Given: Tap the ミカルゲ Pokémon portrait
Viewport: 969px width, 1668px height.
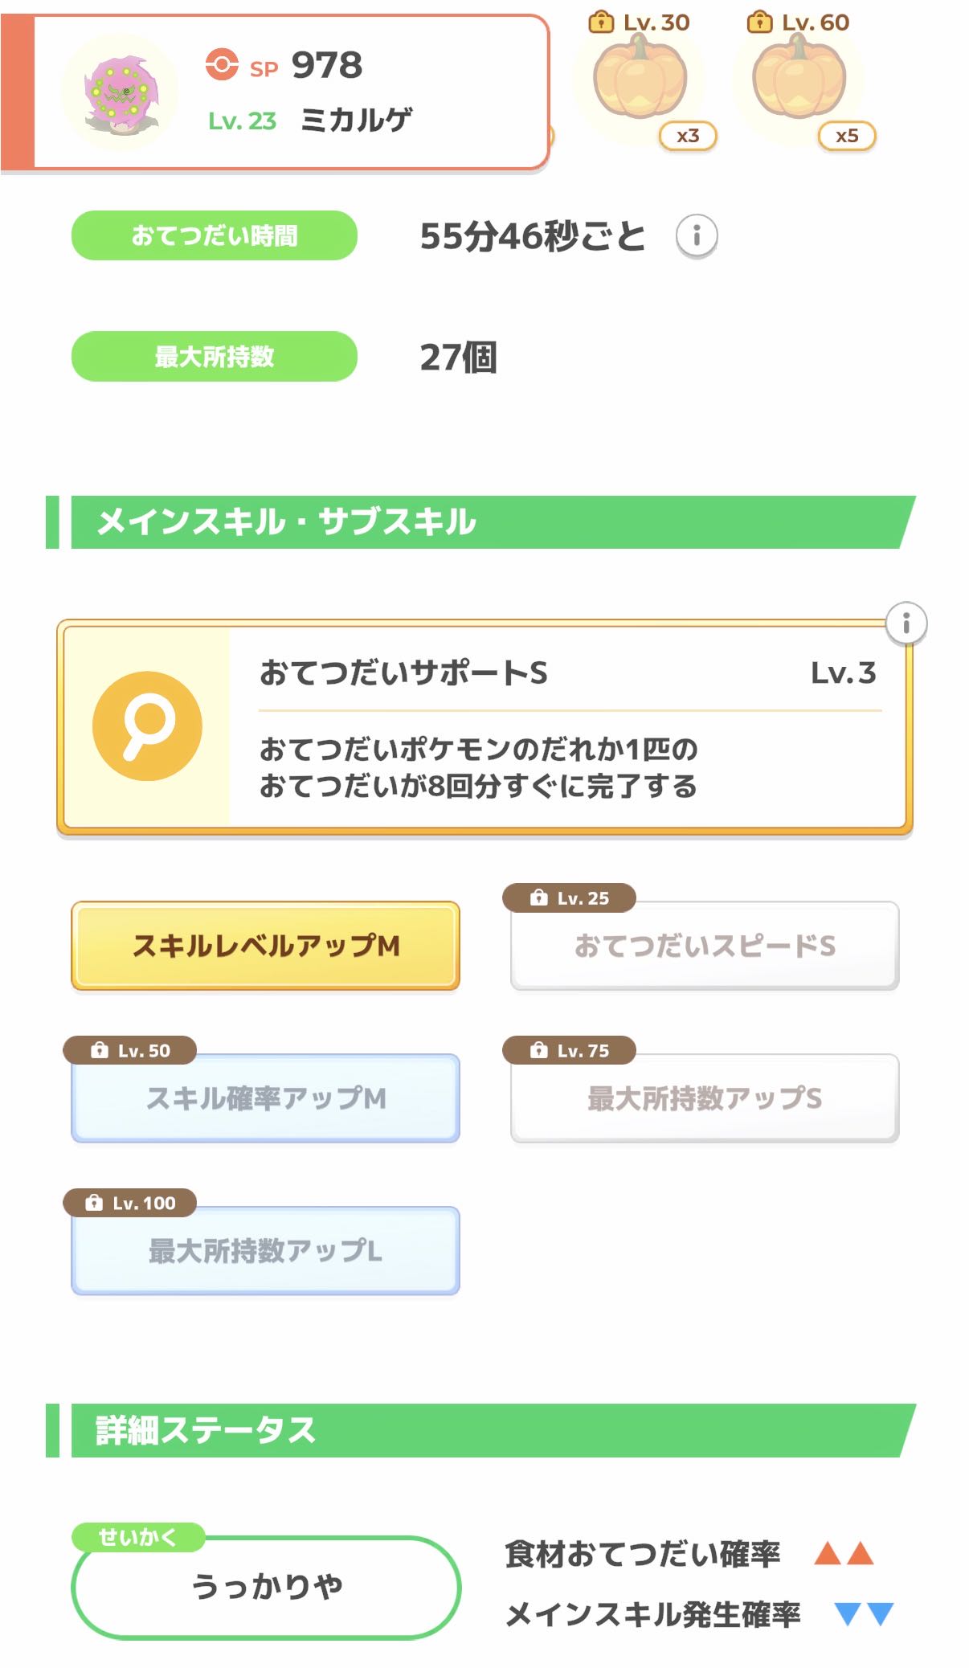Looking at the screenshot, I should 121,92.
